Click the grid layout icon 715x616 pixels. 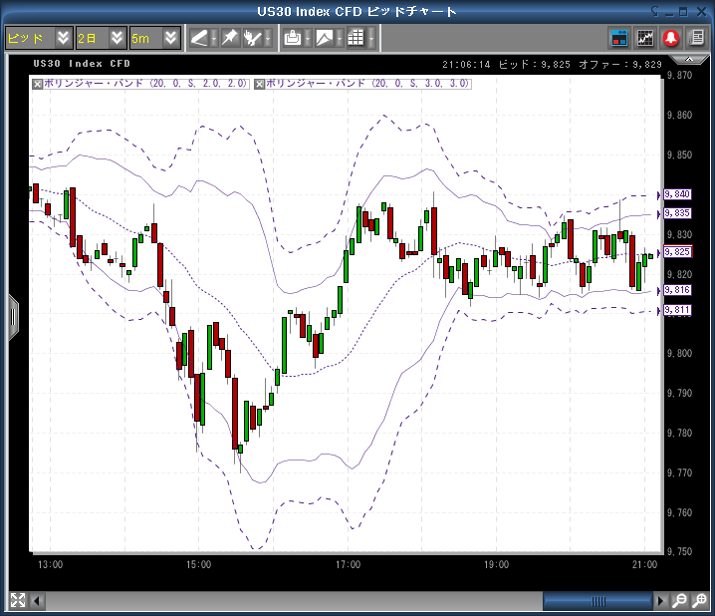[x=355, y=38]
